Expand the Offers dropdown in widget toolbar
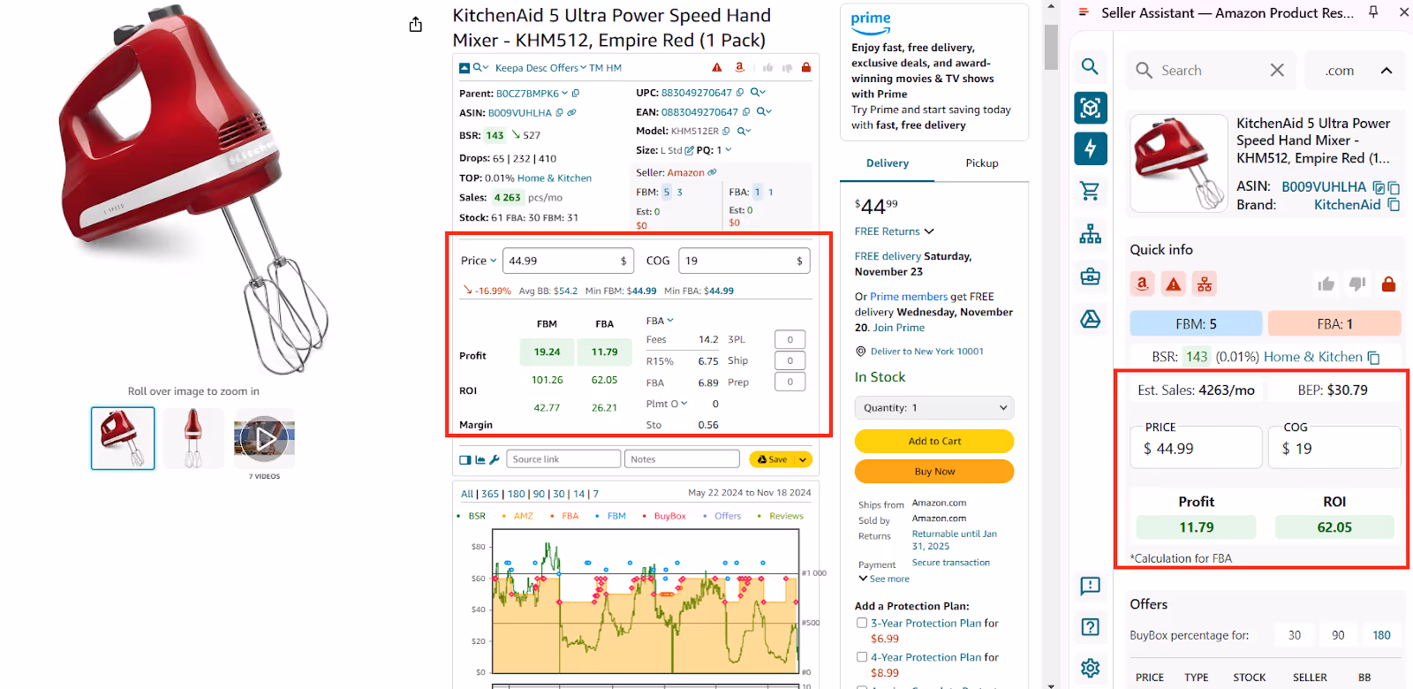This screenshot has width=1413, height=689. (583, 68)
